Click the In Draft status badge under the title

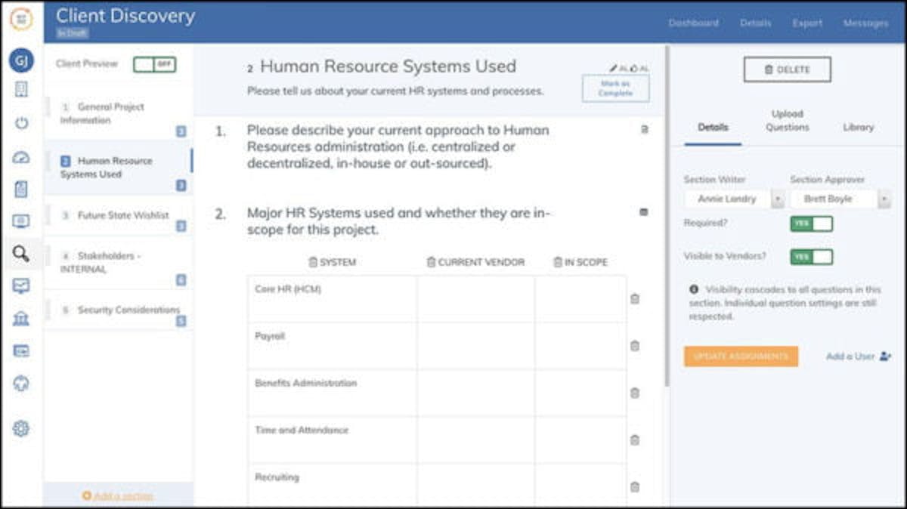[x=73, y=33]
